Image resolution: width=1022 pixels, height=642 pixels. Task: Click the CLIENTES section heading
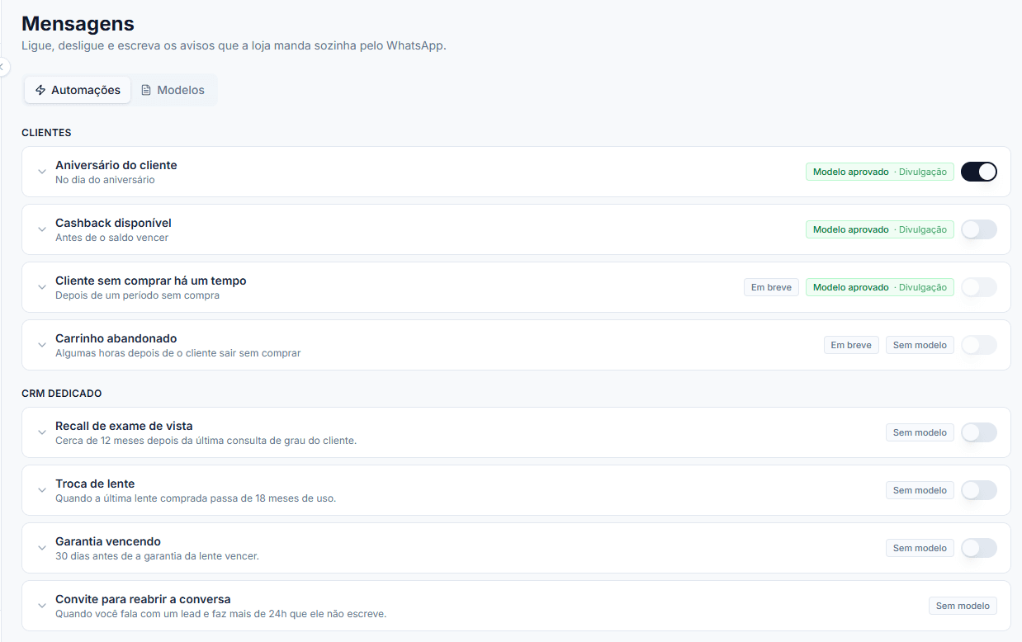(x=46, y=133)
